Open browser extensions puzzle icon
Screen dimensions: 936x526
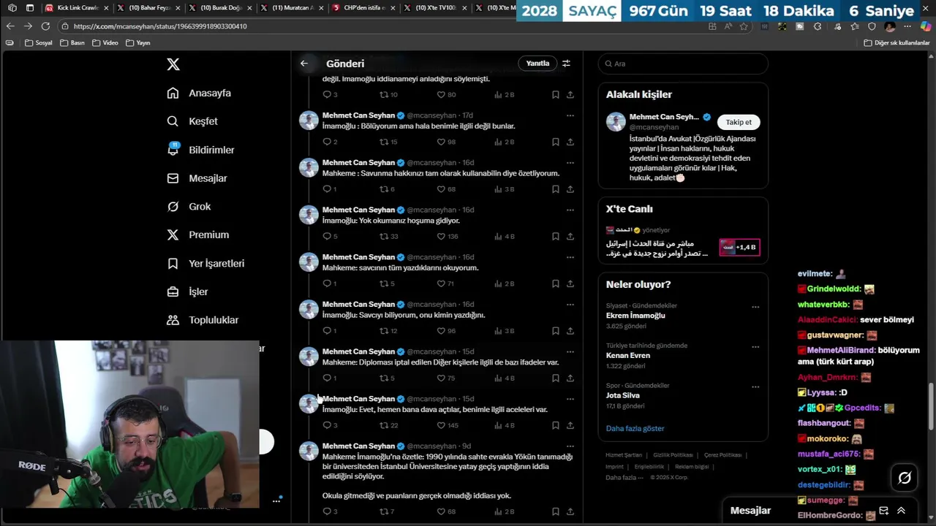tap(818, 26)
